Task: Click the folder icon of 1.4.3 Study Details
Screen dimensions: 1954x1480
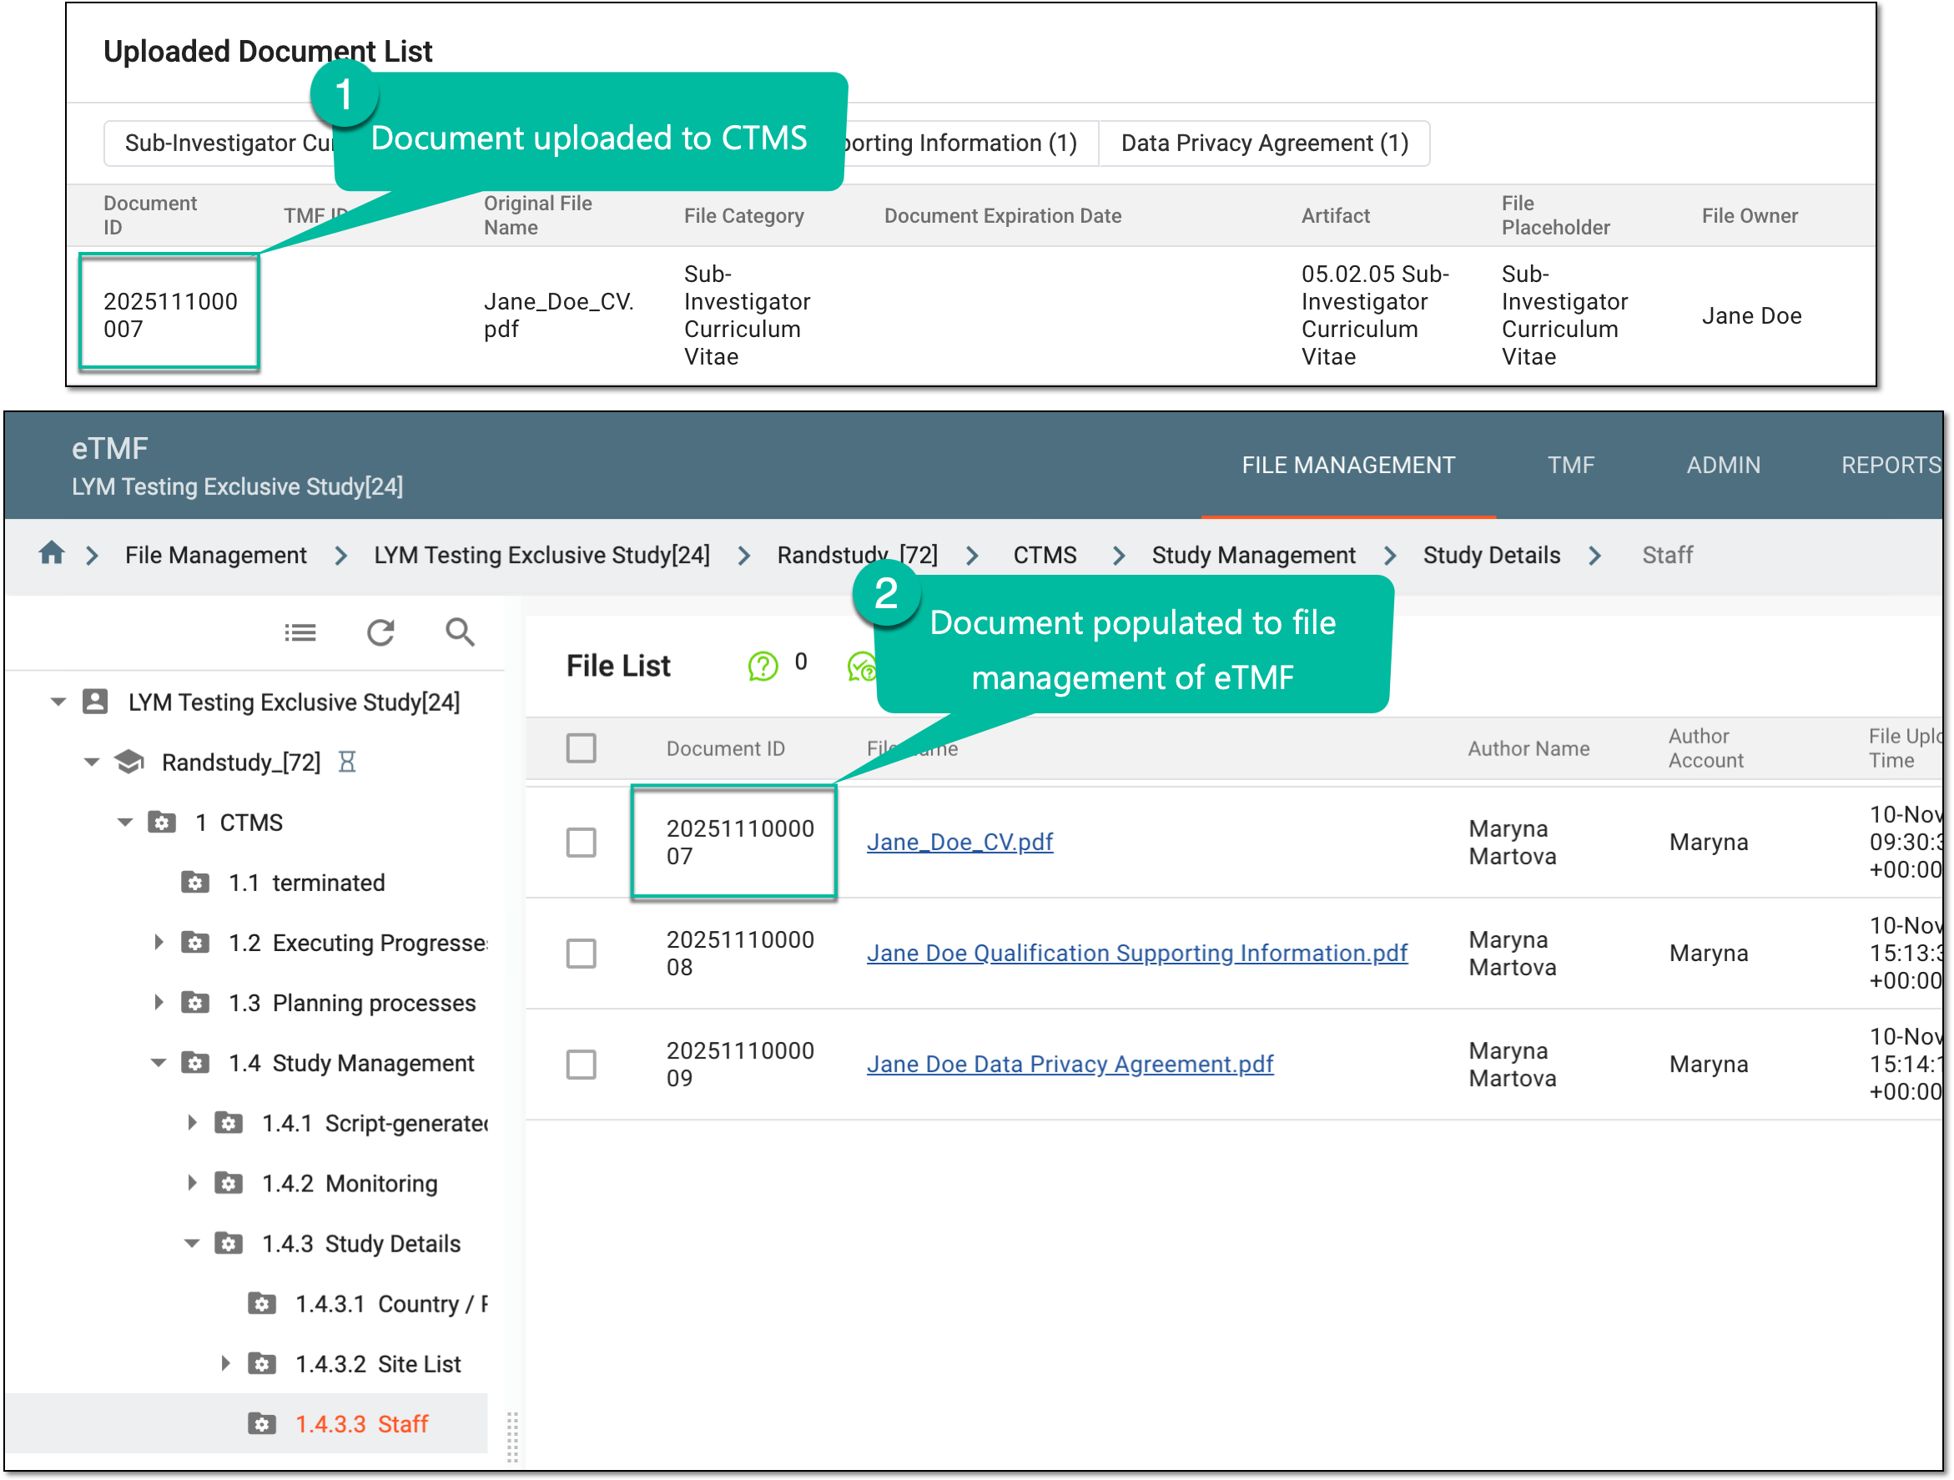Action: coord(229,1242)
